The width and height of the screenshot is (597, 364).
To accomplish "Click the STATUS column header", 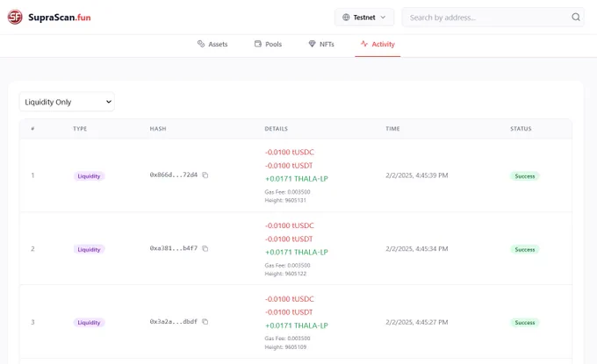I will 521,129.
